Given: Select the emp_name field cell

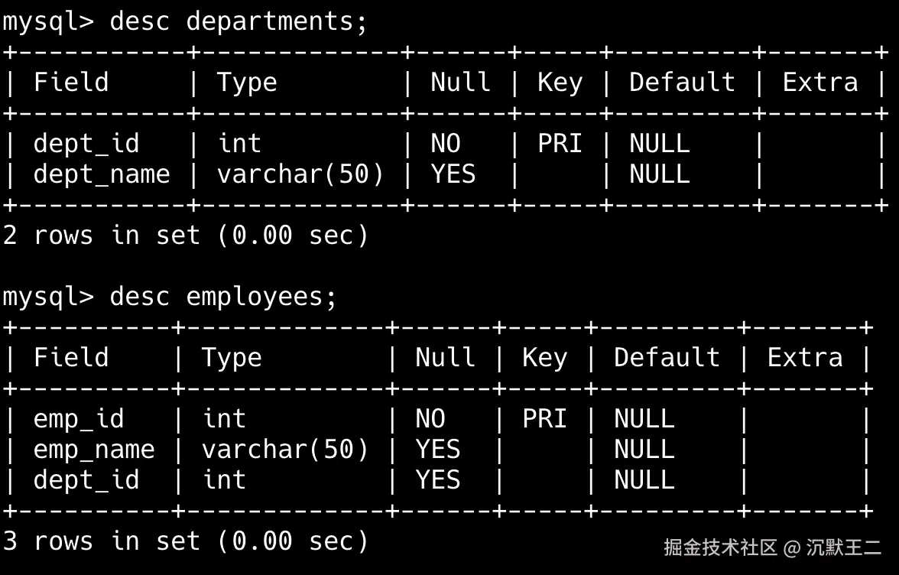Looking at the screenshot, I should [x=94, y=450].
